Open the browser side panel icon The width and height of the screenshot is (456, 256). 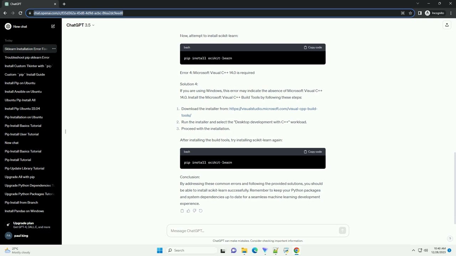(420, 13)
